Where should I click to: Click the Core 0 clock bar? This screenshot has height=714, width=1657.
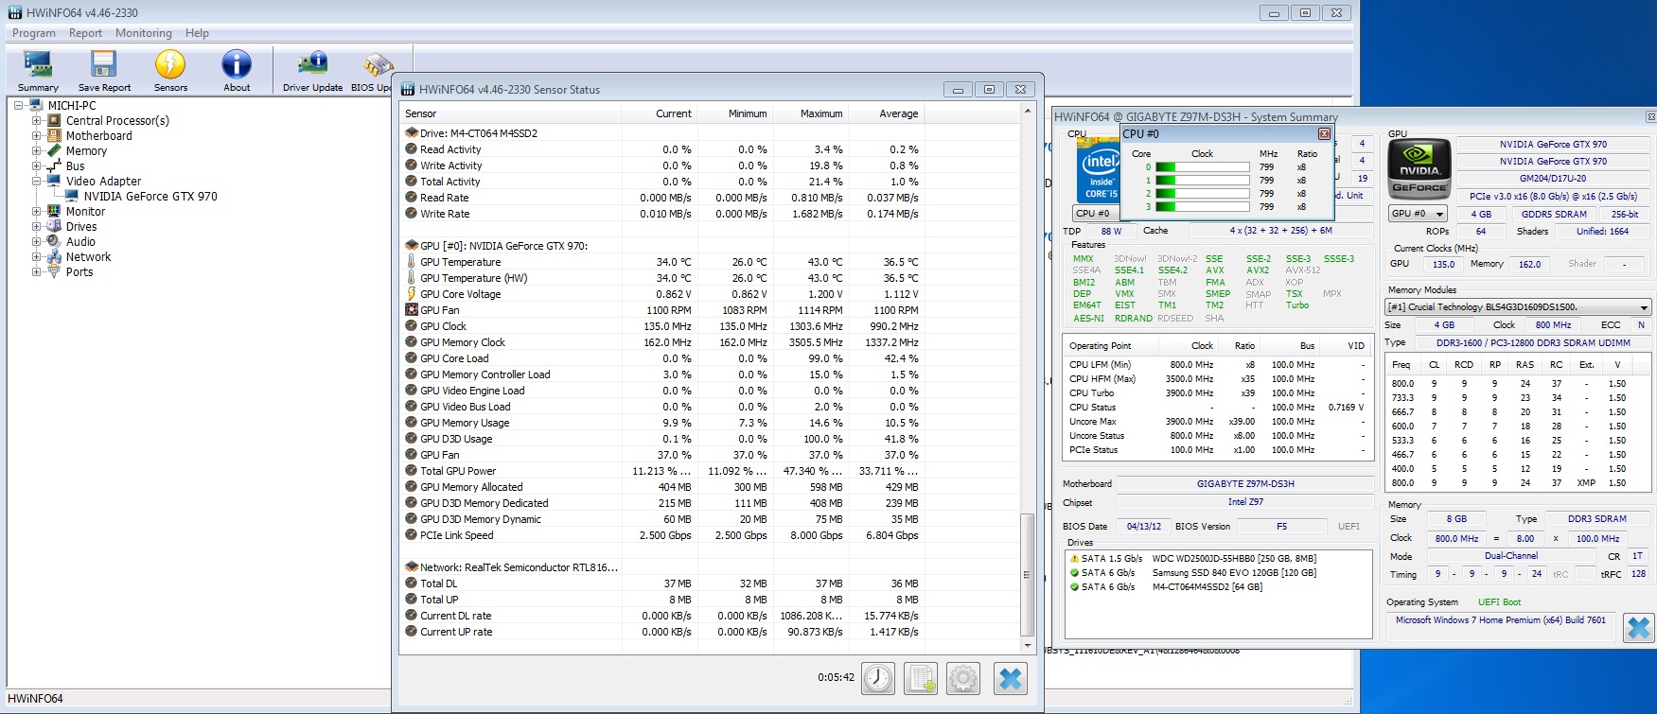point(1202,167)
